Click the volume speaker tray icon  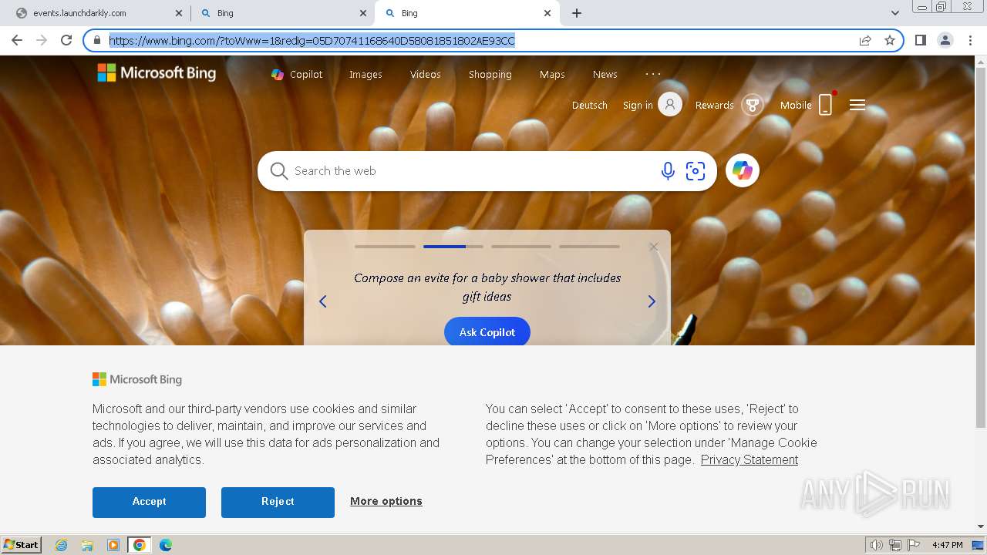(877, 545)
